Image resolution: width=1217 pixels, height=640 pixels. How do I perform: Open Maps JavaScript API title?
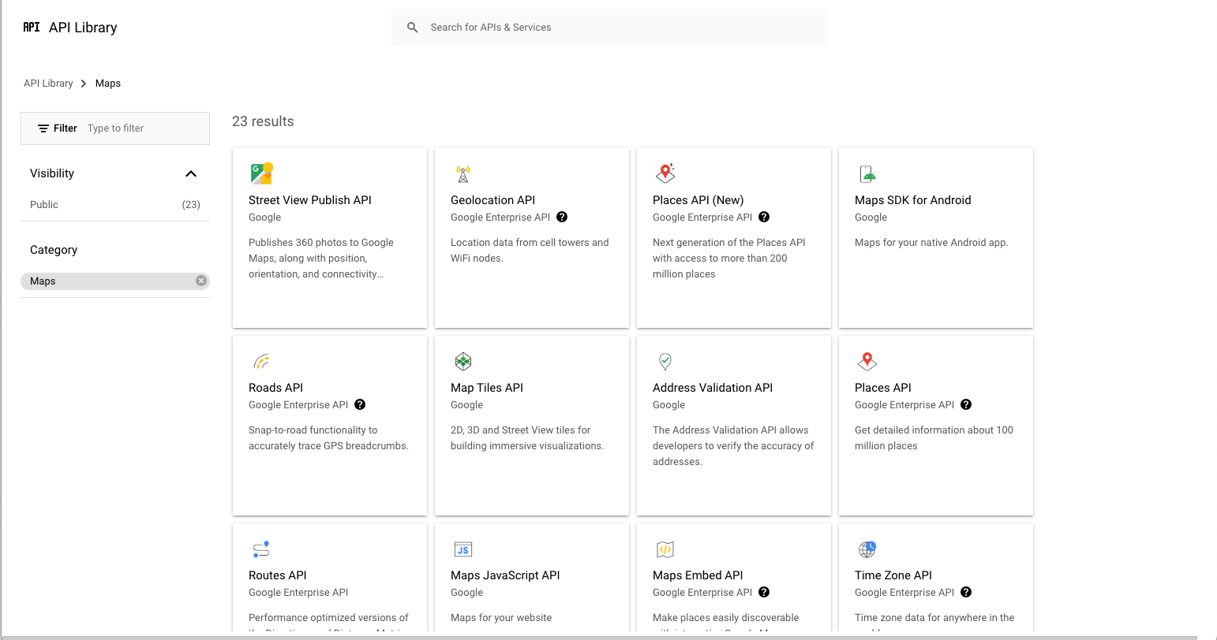click(505, 575)
